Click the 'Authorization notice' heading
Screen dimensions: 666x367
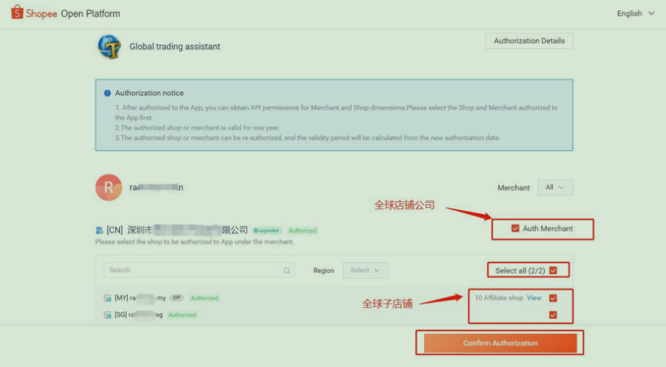pos(149,93)
